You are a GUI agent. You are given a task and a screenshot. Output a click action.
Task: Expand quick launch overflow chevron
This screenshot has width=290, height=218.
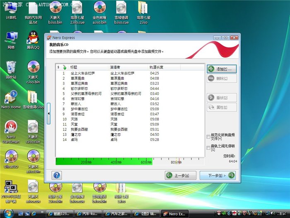[42, 212]
